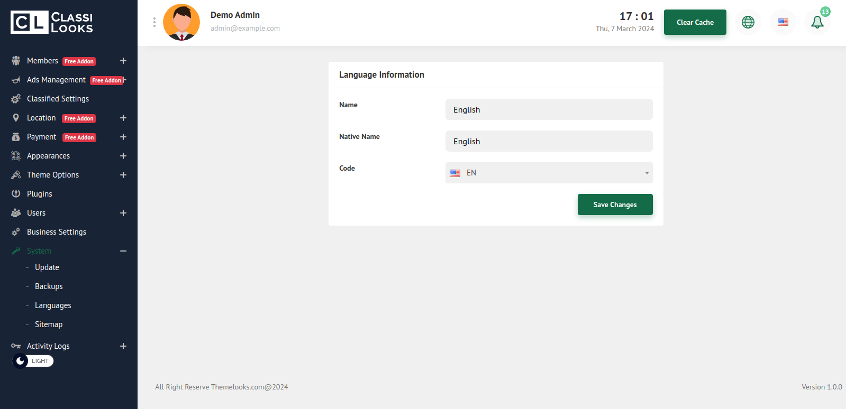Toggle the LIGHT theme mode switch
This screenshot has height=409, width=846.
click(33, 361)
